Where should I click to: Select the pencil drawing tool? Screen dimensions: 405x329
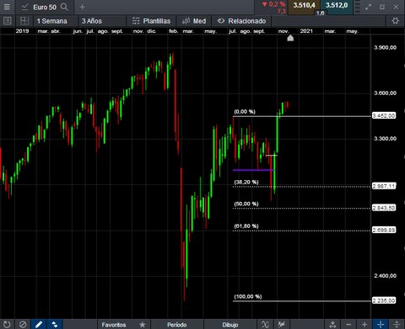click(x=39, y=324)
